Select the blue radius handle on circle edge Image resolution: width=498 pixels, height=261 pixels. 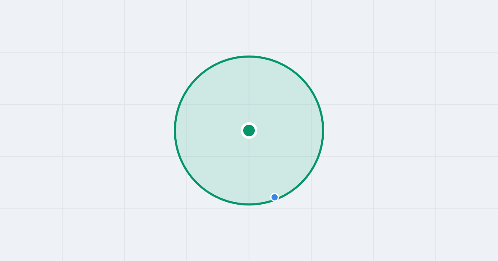pos(274,197)
